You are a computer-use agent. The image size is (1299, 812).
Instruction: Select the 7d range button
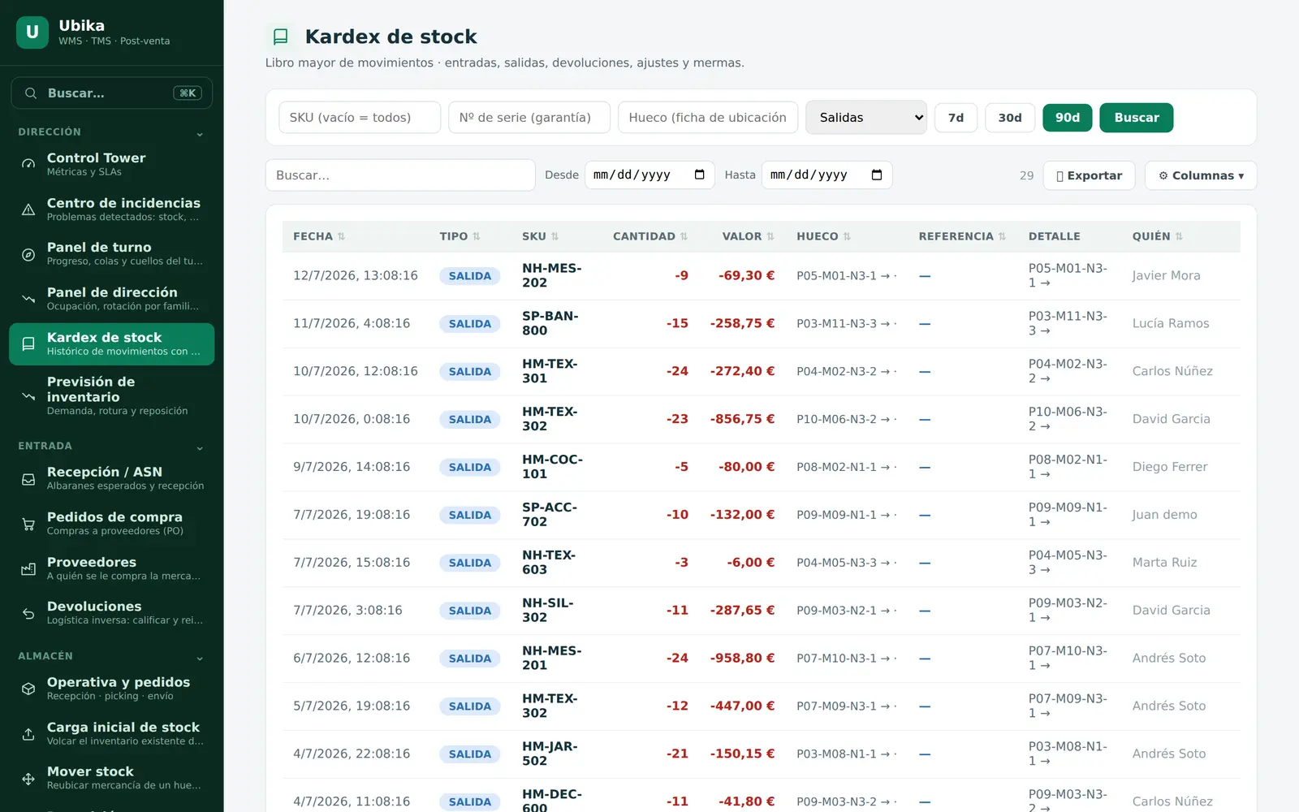956,118
